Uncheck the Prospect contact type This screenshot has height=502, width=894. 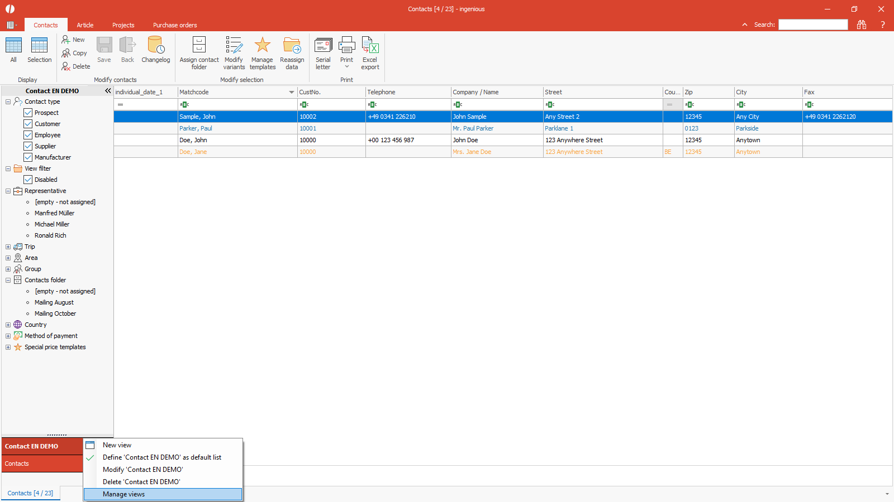pos(28,113)
